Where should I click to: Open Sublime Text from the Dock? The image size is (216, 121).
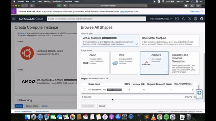147,117
